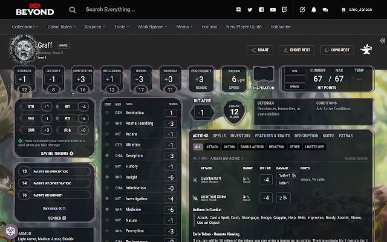The image size is (387, 242).
Task: Switch to the Inventory tab
Action: 240,136
